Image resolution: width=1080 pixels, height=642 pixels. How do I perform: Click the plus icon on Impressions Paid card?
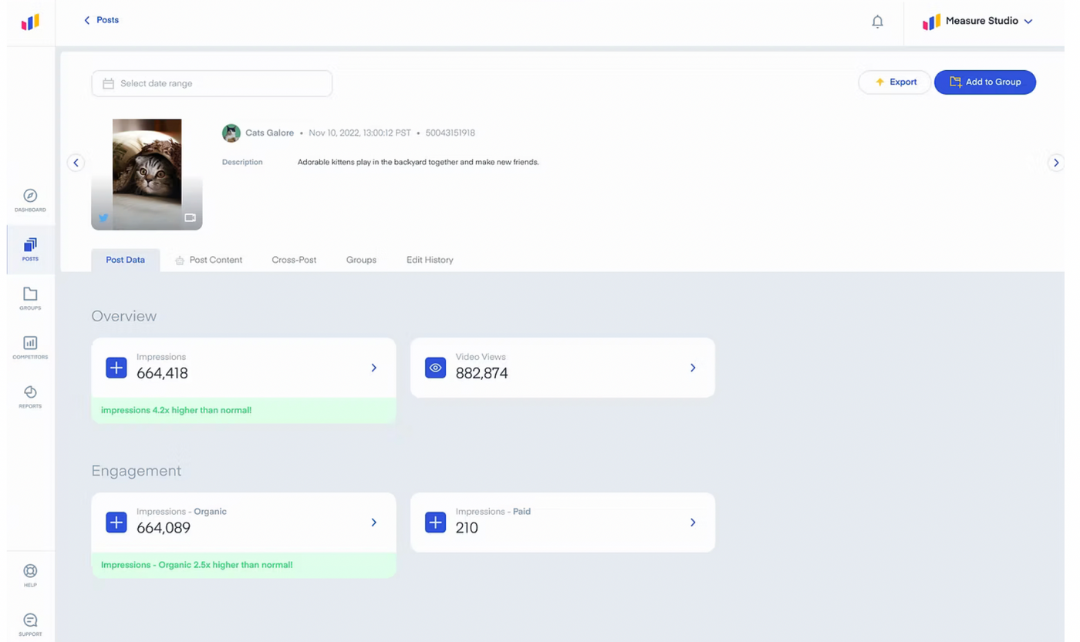click(436, 523)
